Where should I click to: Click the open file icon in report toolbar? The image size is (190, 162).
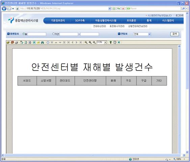pyautogui.click(x=8, y=43)
